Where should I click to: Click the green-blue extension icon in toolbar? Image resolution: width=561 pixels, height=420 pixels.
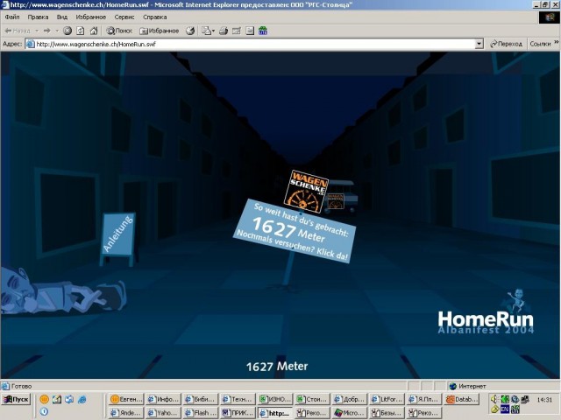point(263,31)
